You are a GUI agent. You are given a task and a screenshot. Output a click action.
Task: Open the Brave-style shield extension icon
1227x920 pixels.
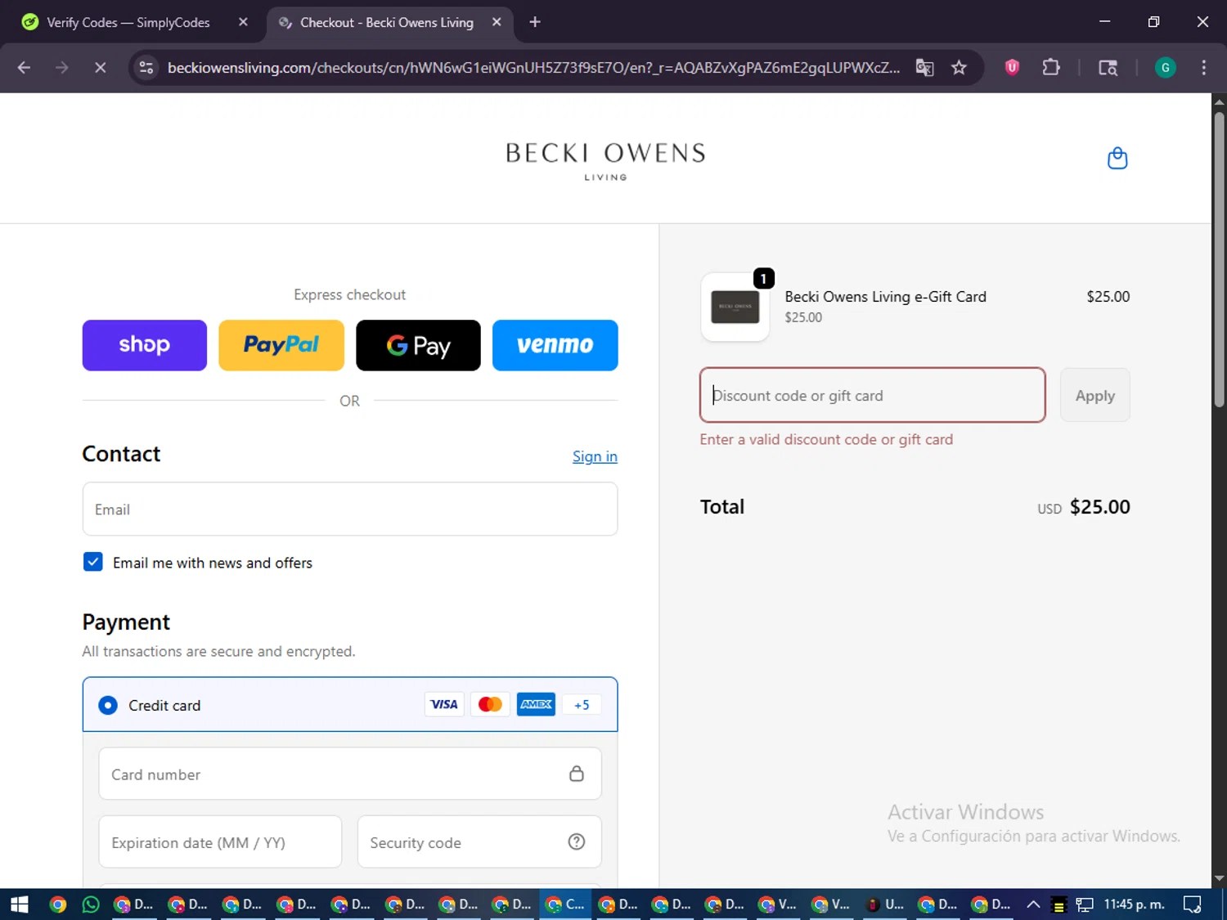tap(1012, 68)
